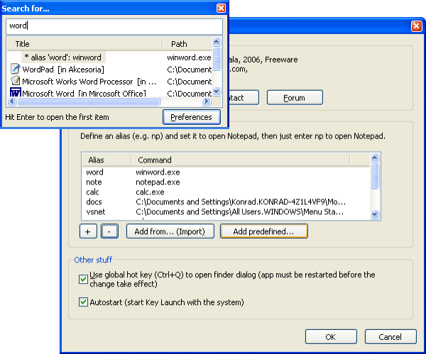Toggle the global hot key Ctrl+Q checkbox
Image resolution: width=426 pixels, height=354 pixels.
pos(83,279)
